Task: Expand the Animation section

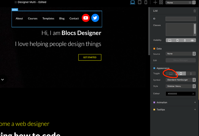Action: pos(174,102)
